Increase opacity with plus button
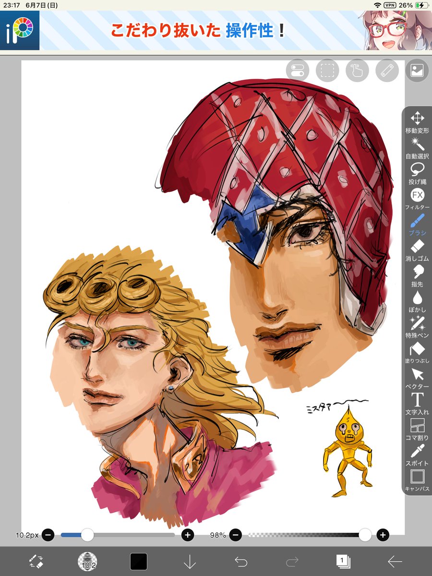 click(x=383, y=535)
